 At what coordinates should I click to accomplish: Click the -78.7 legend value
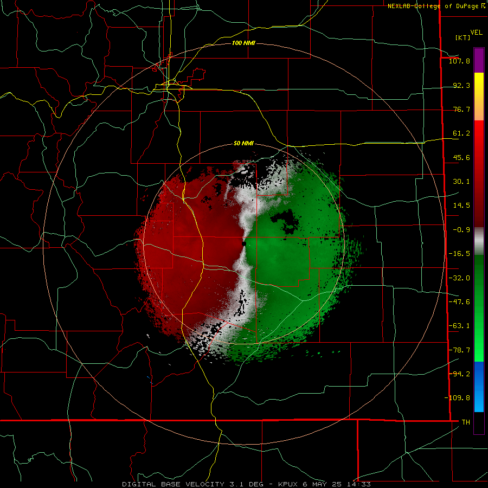click(459, 350)
